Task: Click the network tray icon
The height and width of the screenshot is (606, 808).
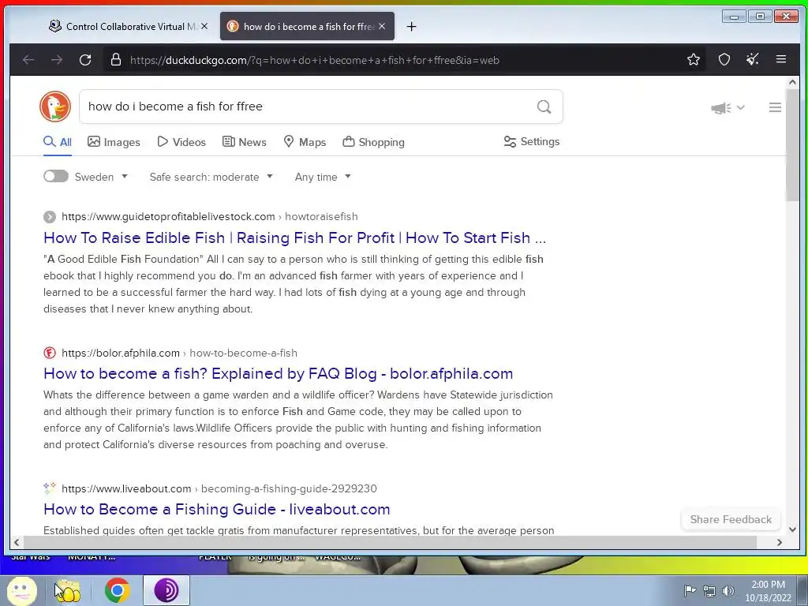Action: (709, 590)
